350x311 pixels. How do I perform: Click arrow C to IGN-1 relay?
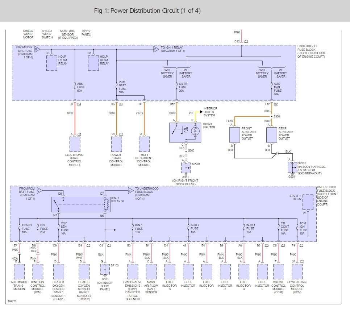(x=156, y=49)
